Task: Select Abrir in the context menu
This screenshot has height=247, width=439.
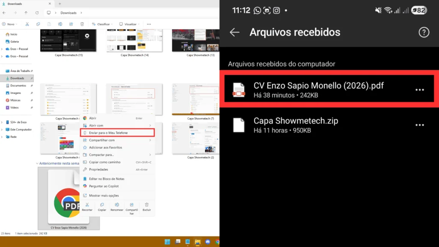Action: pyautogui.click(x=117, y=118)
